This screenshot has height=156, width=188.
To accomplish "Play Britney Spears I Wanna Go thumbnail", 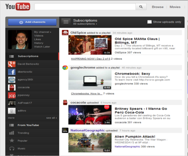I will (90, 115).
